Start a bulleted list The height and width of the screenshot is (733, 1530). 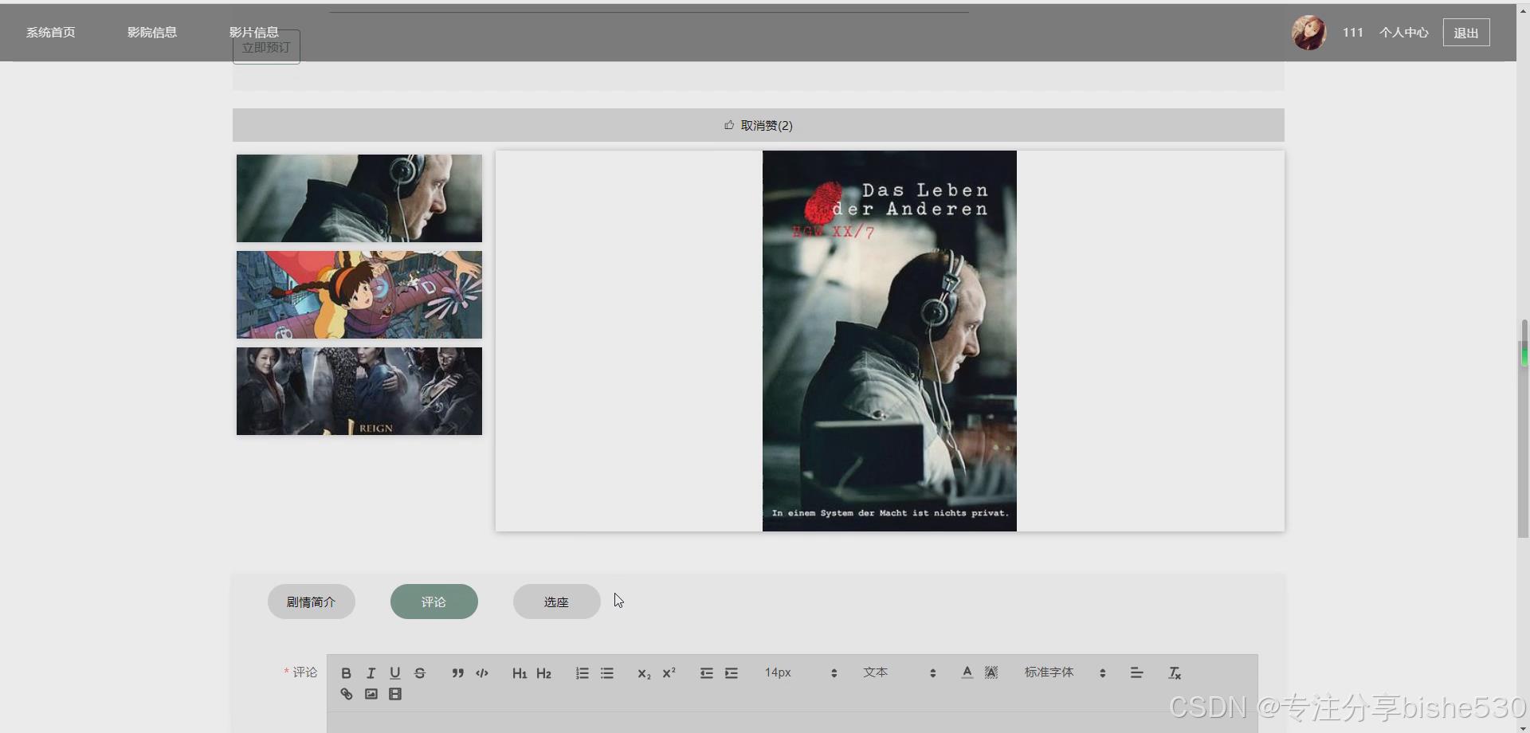607,673
